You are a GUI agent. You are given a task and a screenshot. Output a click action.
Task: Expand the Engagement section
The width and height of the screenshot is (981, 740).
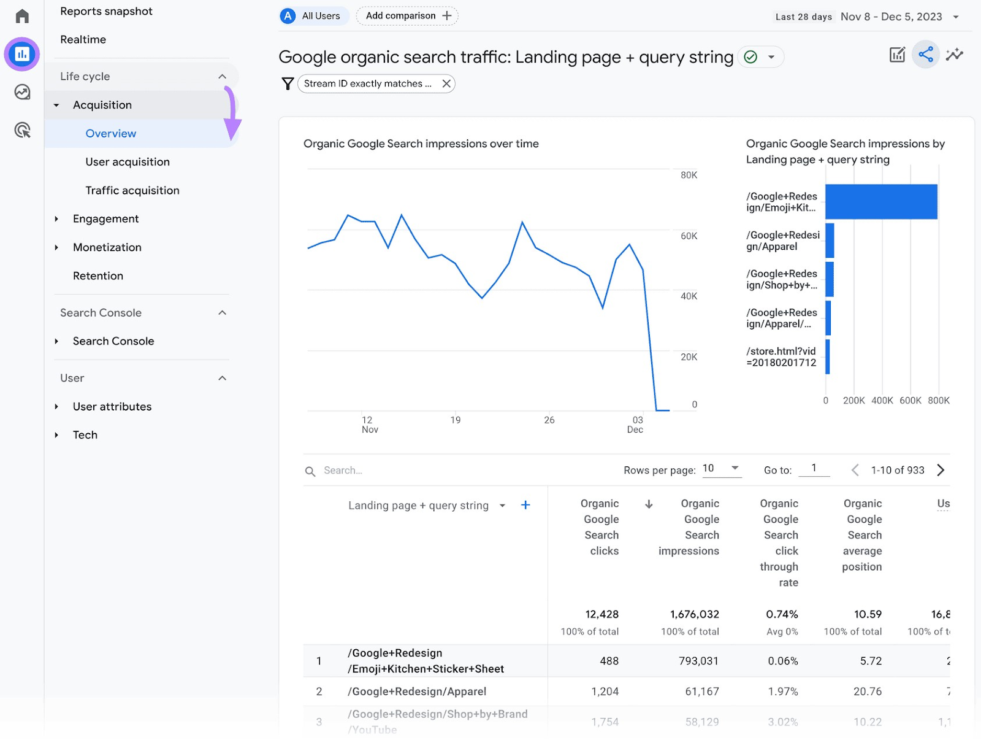(x=56, y=219)
